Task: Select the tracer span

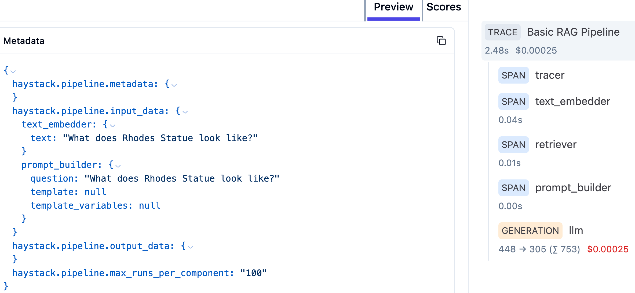Action: pos(550,75)
